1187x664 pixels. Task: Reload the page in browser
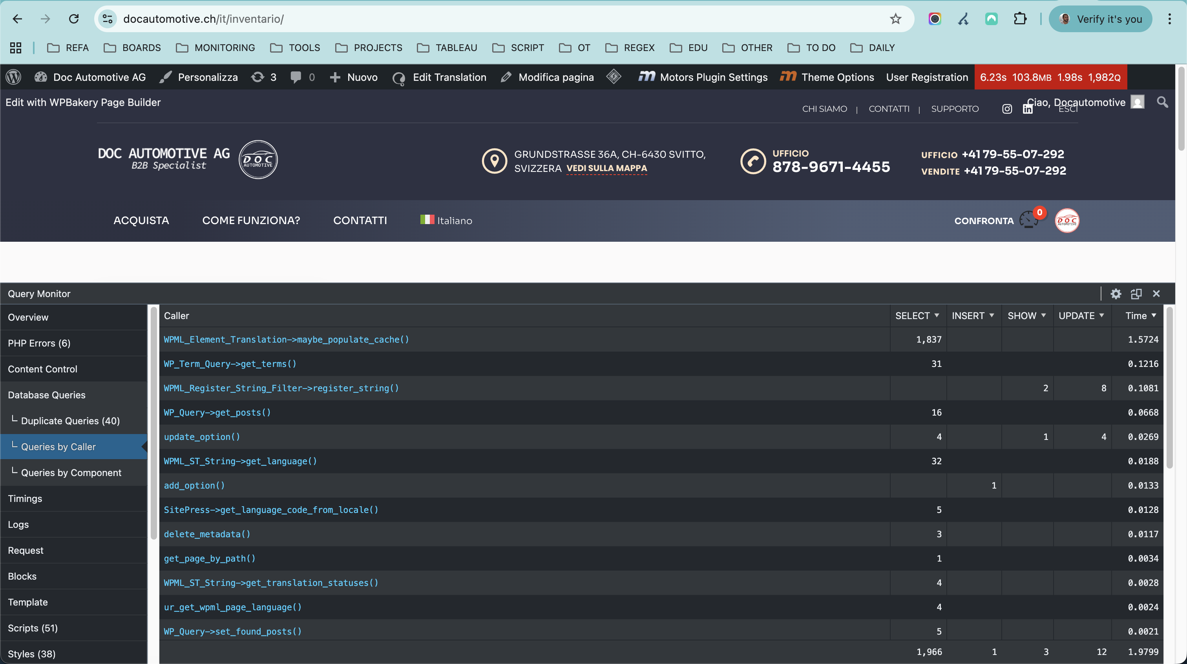tap(74, 19)
